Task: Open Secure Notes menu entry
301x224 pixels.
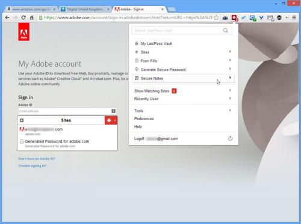Action: 184,78
